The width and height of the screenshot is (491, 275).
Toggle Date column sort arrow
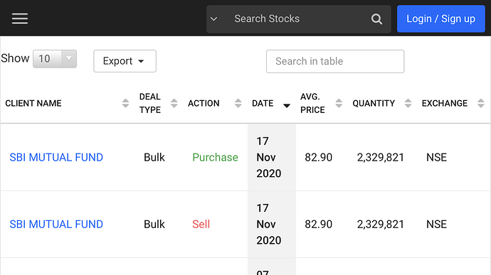coord(287,106)
